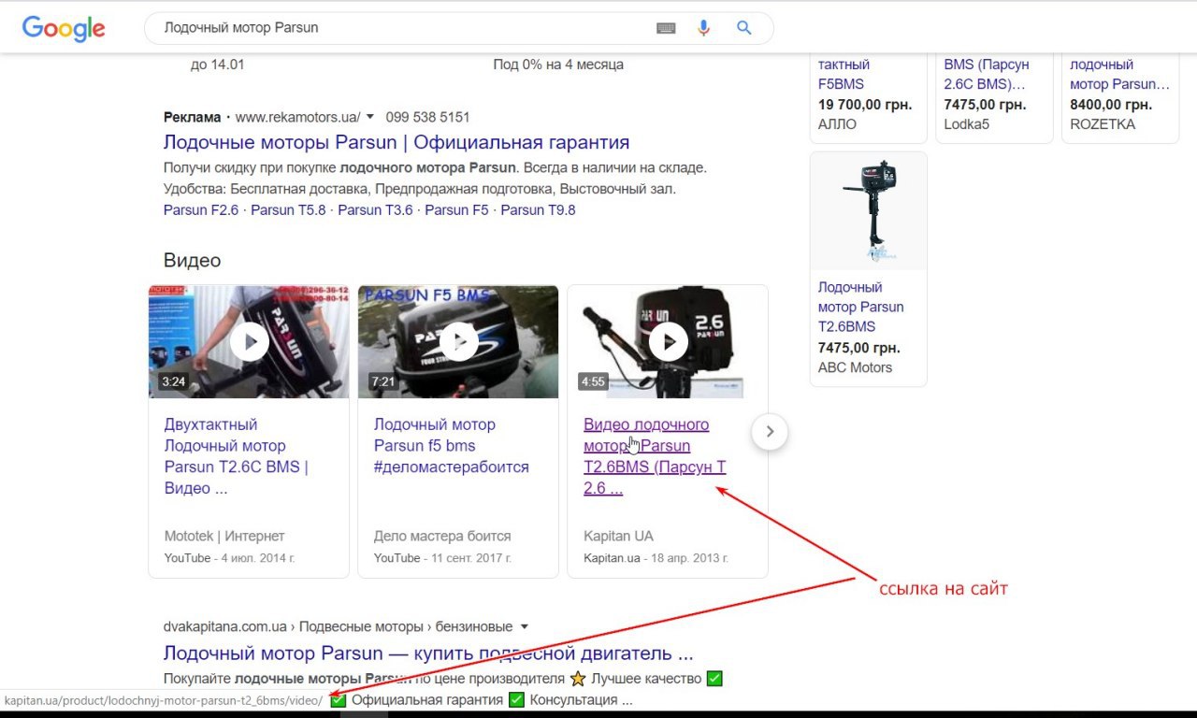Click 'Mototek | Интернет' channel text
The width and height of the screenshot is (1197, 718).
[x=224, y=537]
